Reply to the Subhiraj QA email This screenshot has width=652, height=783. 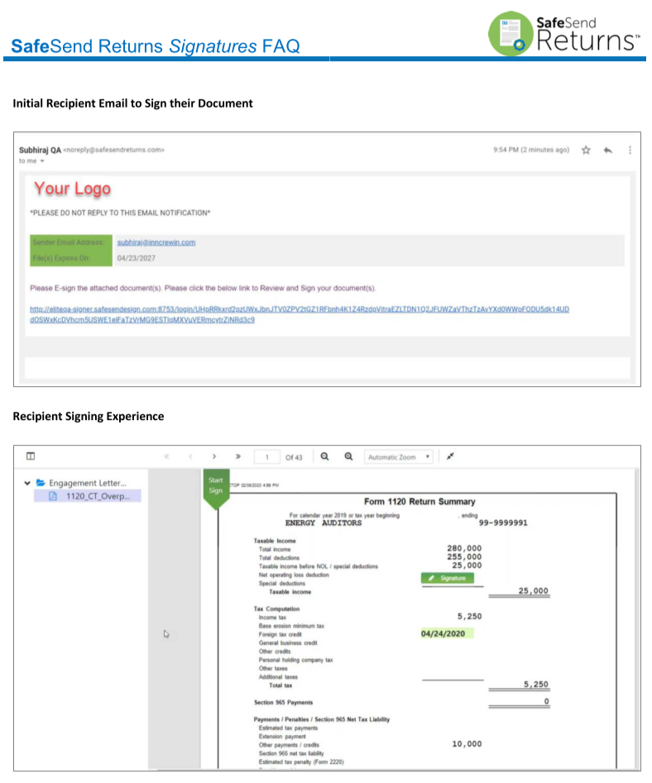[x=607, y=150]
